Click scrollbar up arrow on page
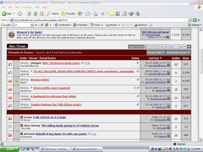 coord(201,30)
